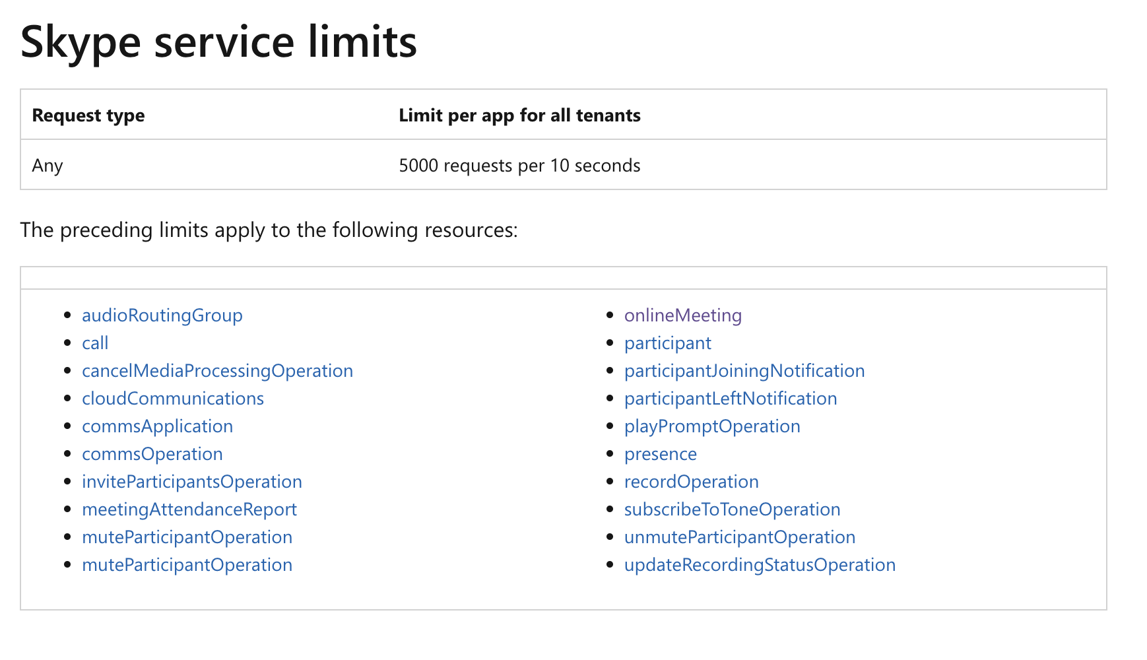Image resolution: width=1147 pixels, height=660 pixels.
Task: Open the updateRecordingStatusOperation link
Action: [x=760, y=565]
